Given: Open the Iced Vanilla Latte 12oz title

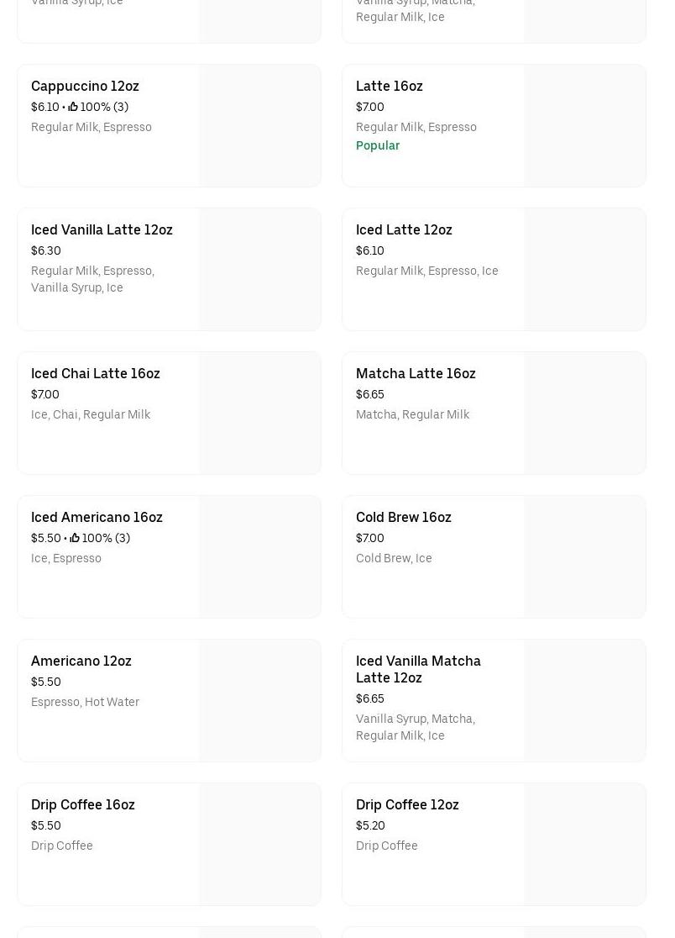Looking at the screenshot, I should (x=102, y=229).
